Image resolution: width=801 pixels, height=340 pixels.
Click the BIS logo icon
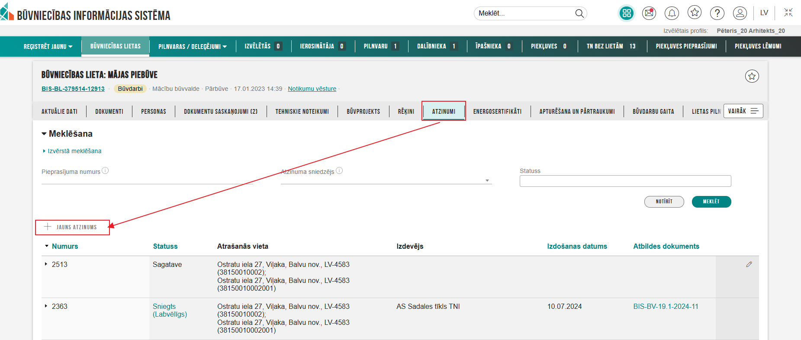tap(6, 12)
